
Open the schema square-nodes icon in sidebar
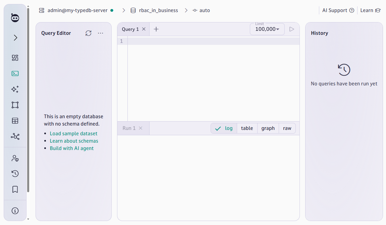(15, 105)
